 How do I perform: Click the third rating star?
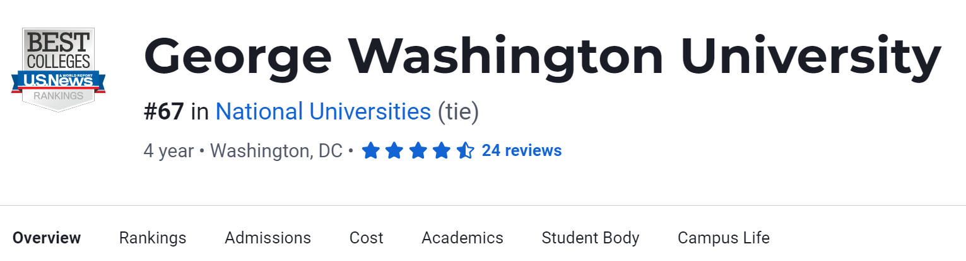418,151
